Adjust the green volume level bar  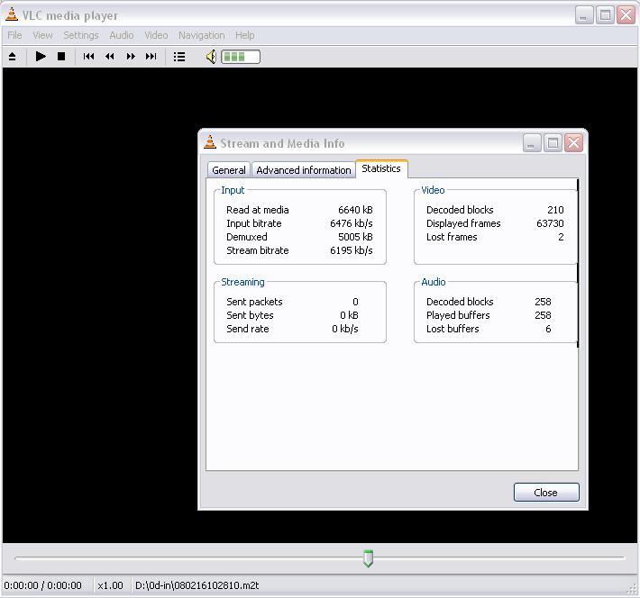[241, 57]
